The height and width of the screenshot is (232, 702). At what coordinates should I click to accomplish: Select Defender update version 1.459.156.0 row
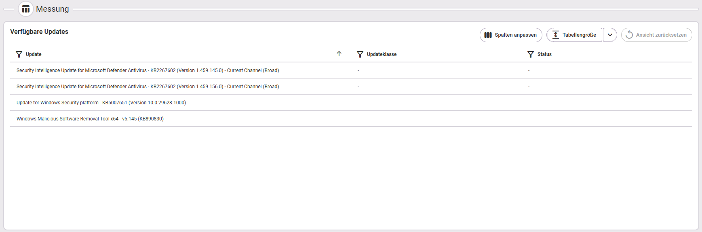pyautogui.click(x=351, y=87)
